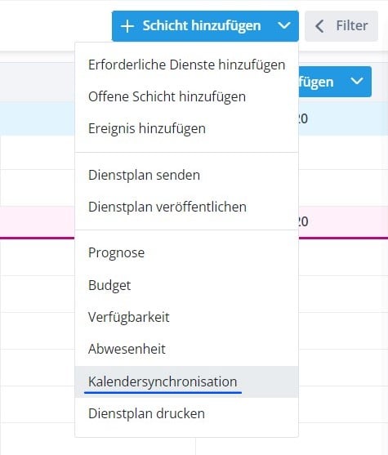The height and width of the screenshot is (455, 388).
Task: Open the Filter panel button
Action: coord(341,26)
